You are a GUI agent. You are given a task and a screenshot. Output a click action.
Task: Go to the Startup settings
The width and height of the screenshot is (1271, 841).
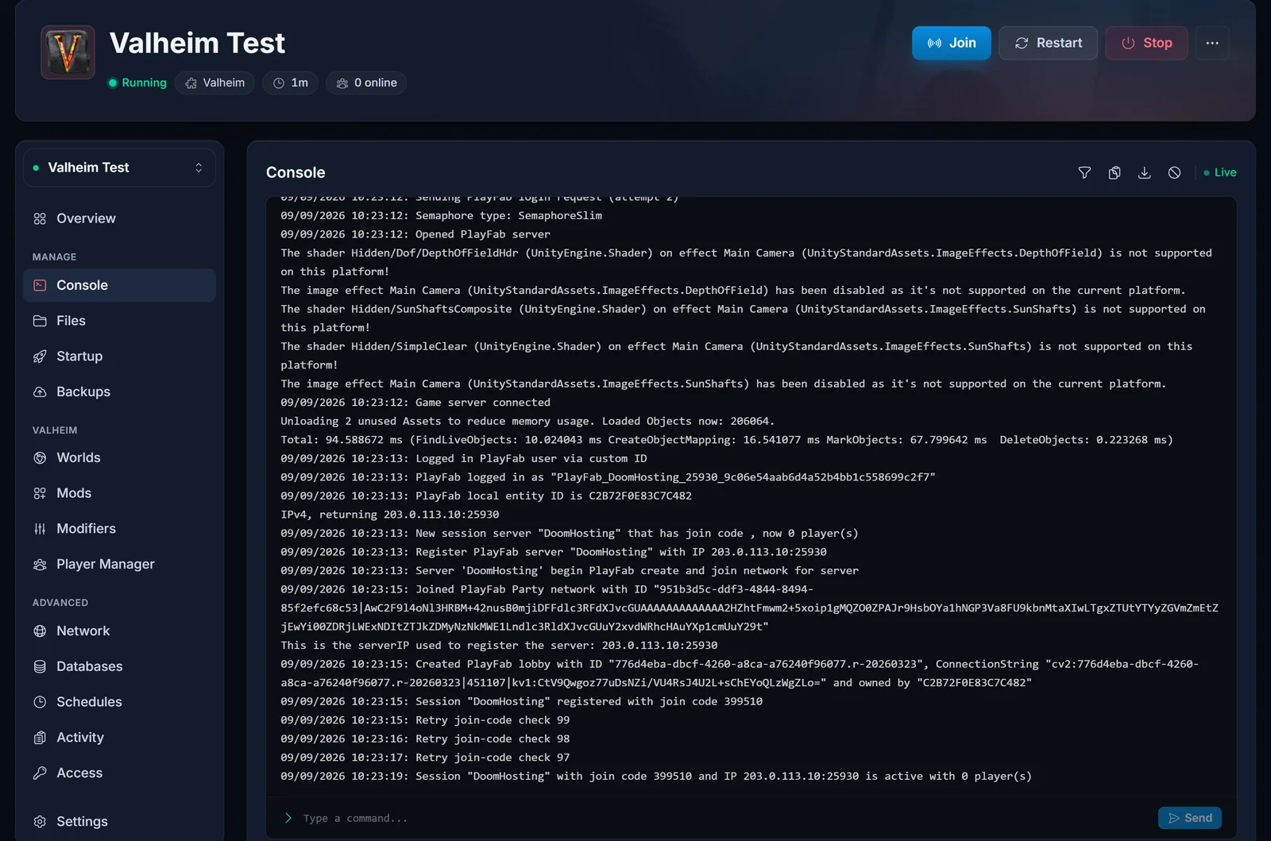point(119,356)
